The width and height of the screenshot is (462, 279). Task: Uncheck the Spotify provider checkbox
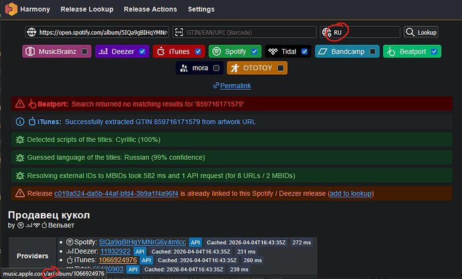tap(254, 52)
